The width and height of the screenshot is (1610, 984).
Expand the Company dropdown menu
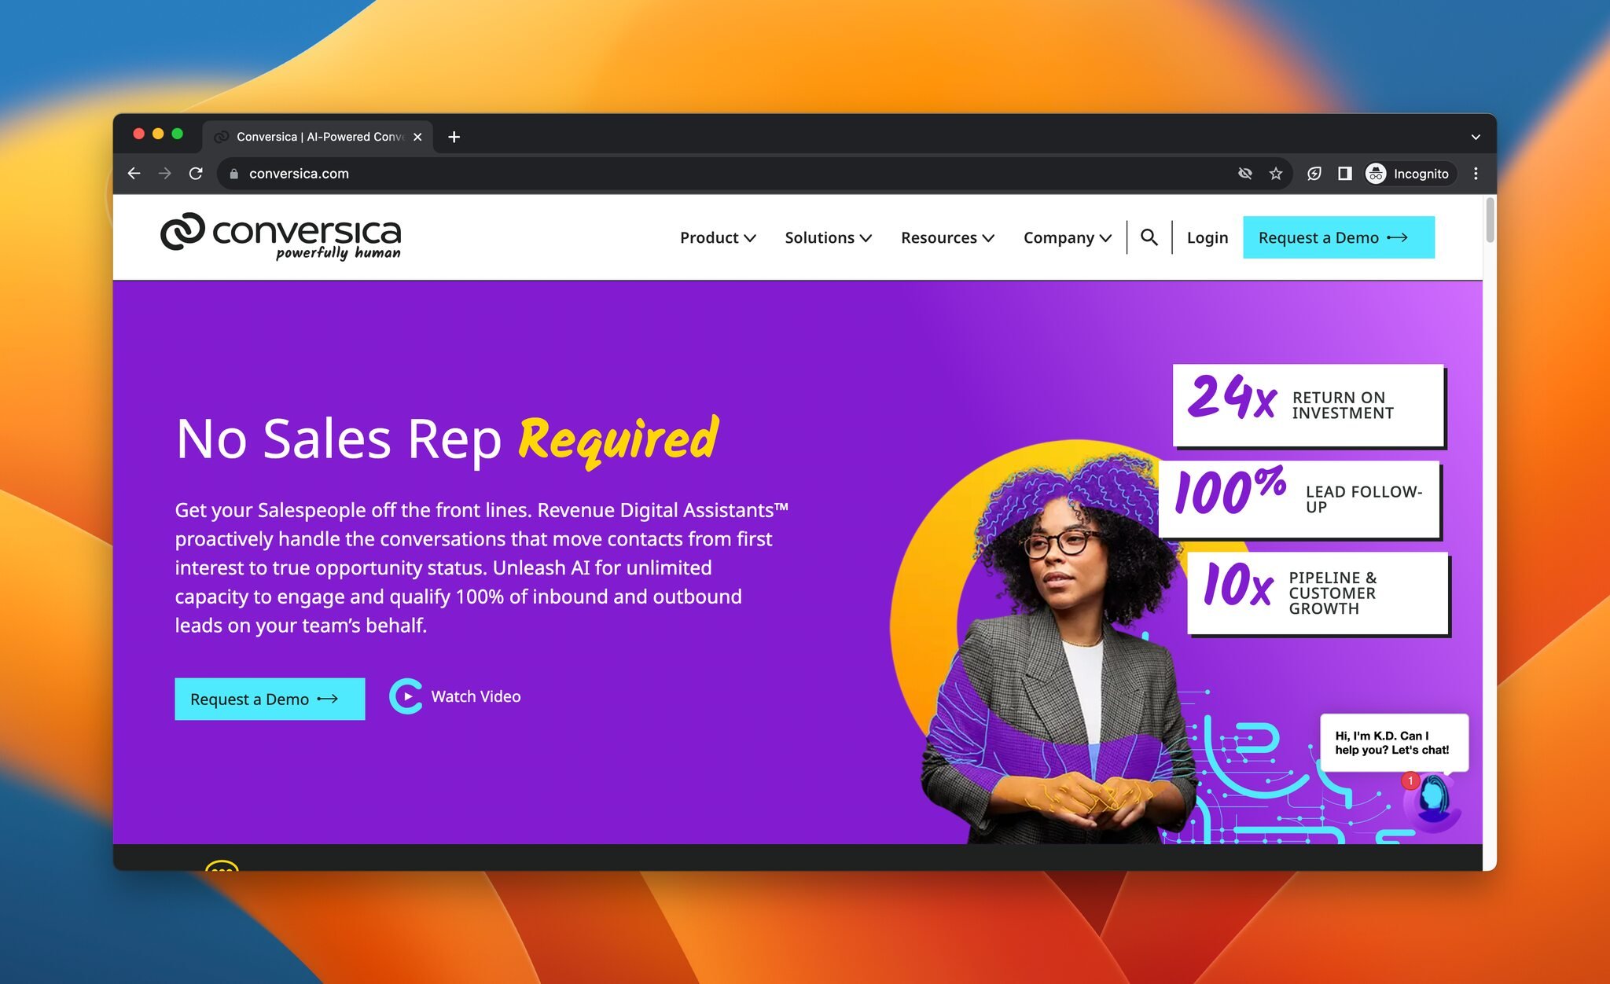[x=1068, y=238]
